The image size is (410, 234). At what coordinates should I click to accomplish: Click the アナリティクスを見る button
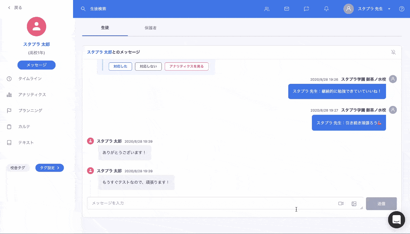187,66
